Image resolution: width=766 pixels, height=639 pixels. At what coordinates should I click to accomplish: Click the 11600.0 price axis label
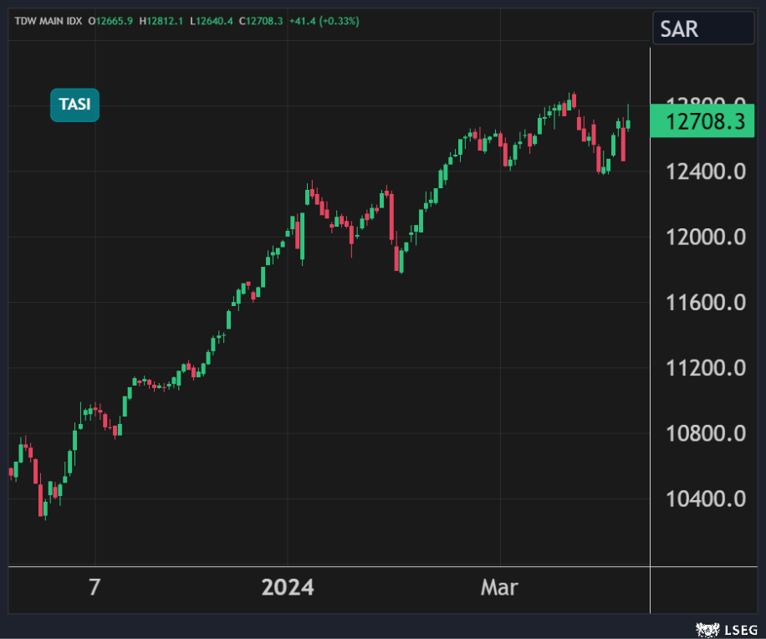tap(706, 303)
